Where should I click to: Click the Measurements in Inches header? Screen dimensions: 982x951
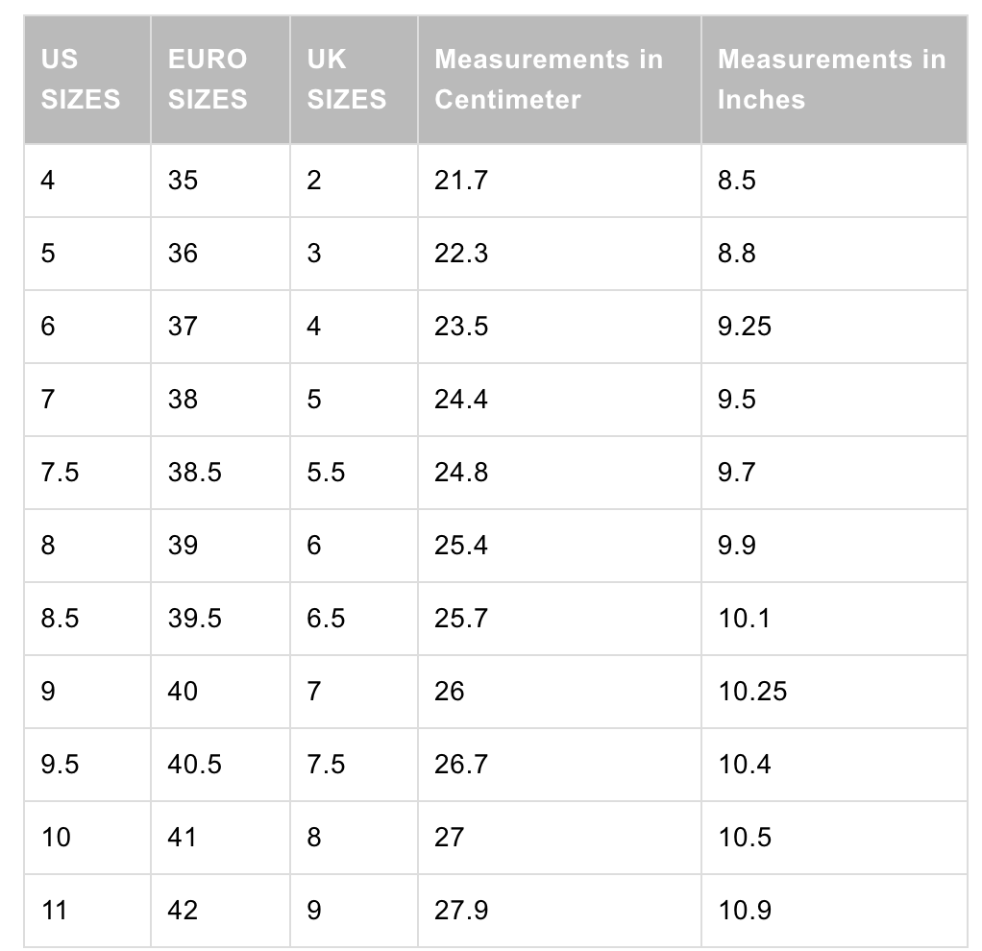pyautogui.click(x=831, y=79)
